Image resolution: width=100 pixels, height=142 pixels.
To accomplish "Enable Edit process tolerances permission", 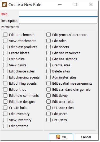I will 49,35.
